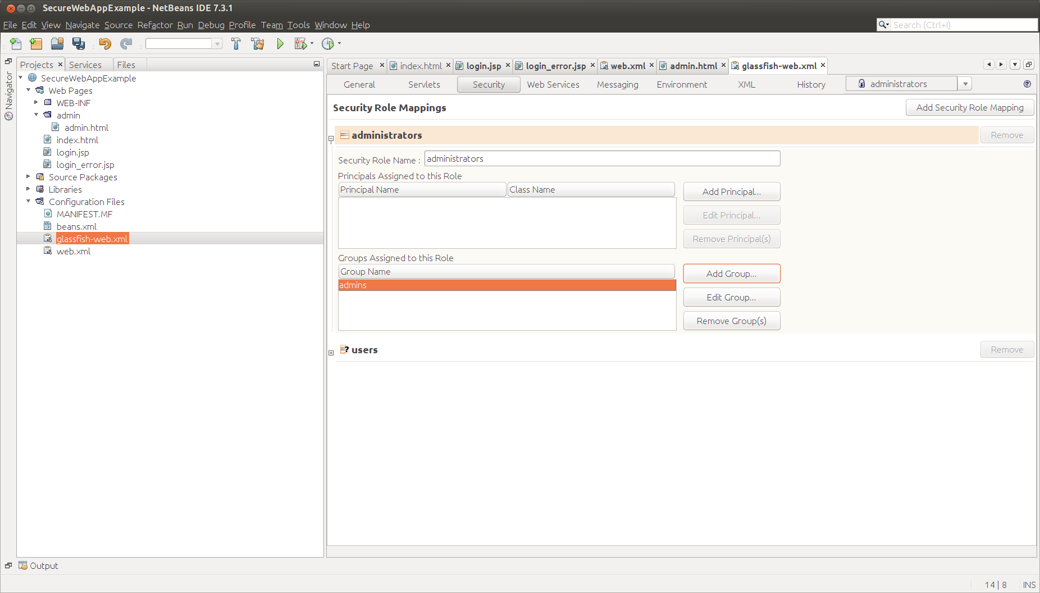Expand the users role mapping section

point(331,353)
